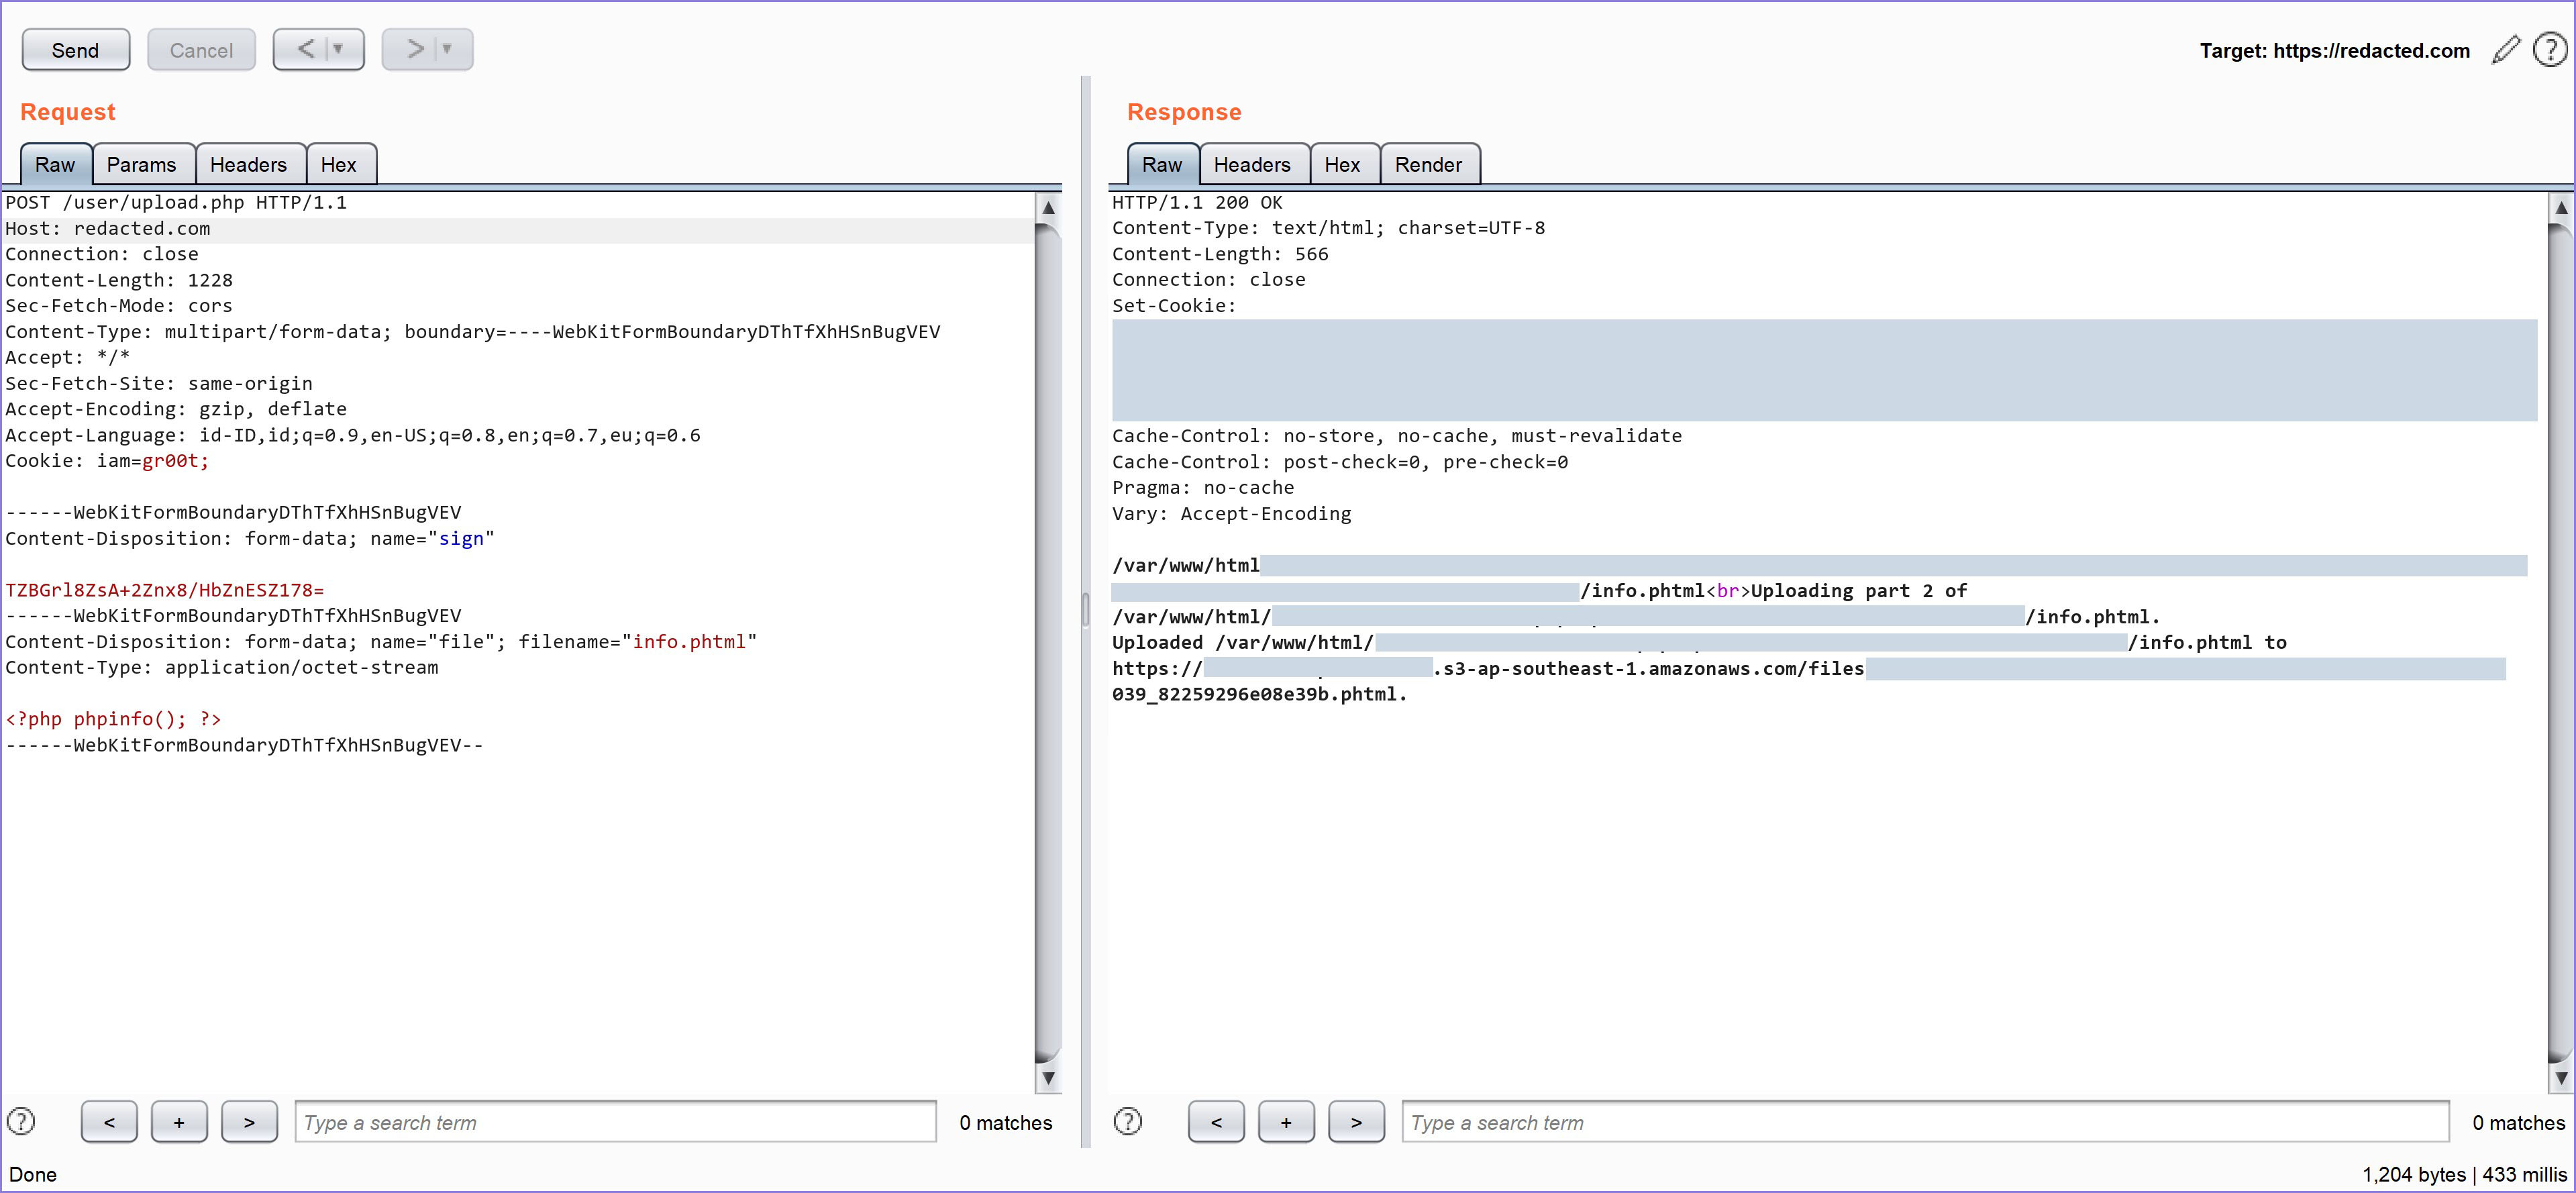
Task: Open search help in Request panel
Action: point(21,1121)
